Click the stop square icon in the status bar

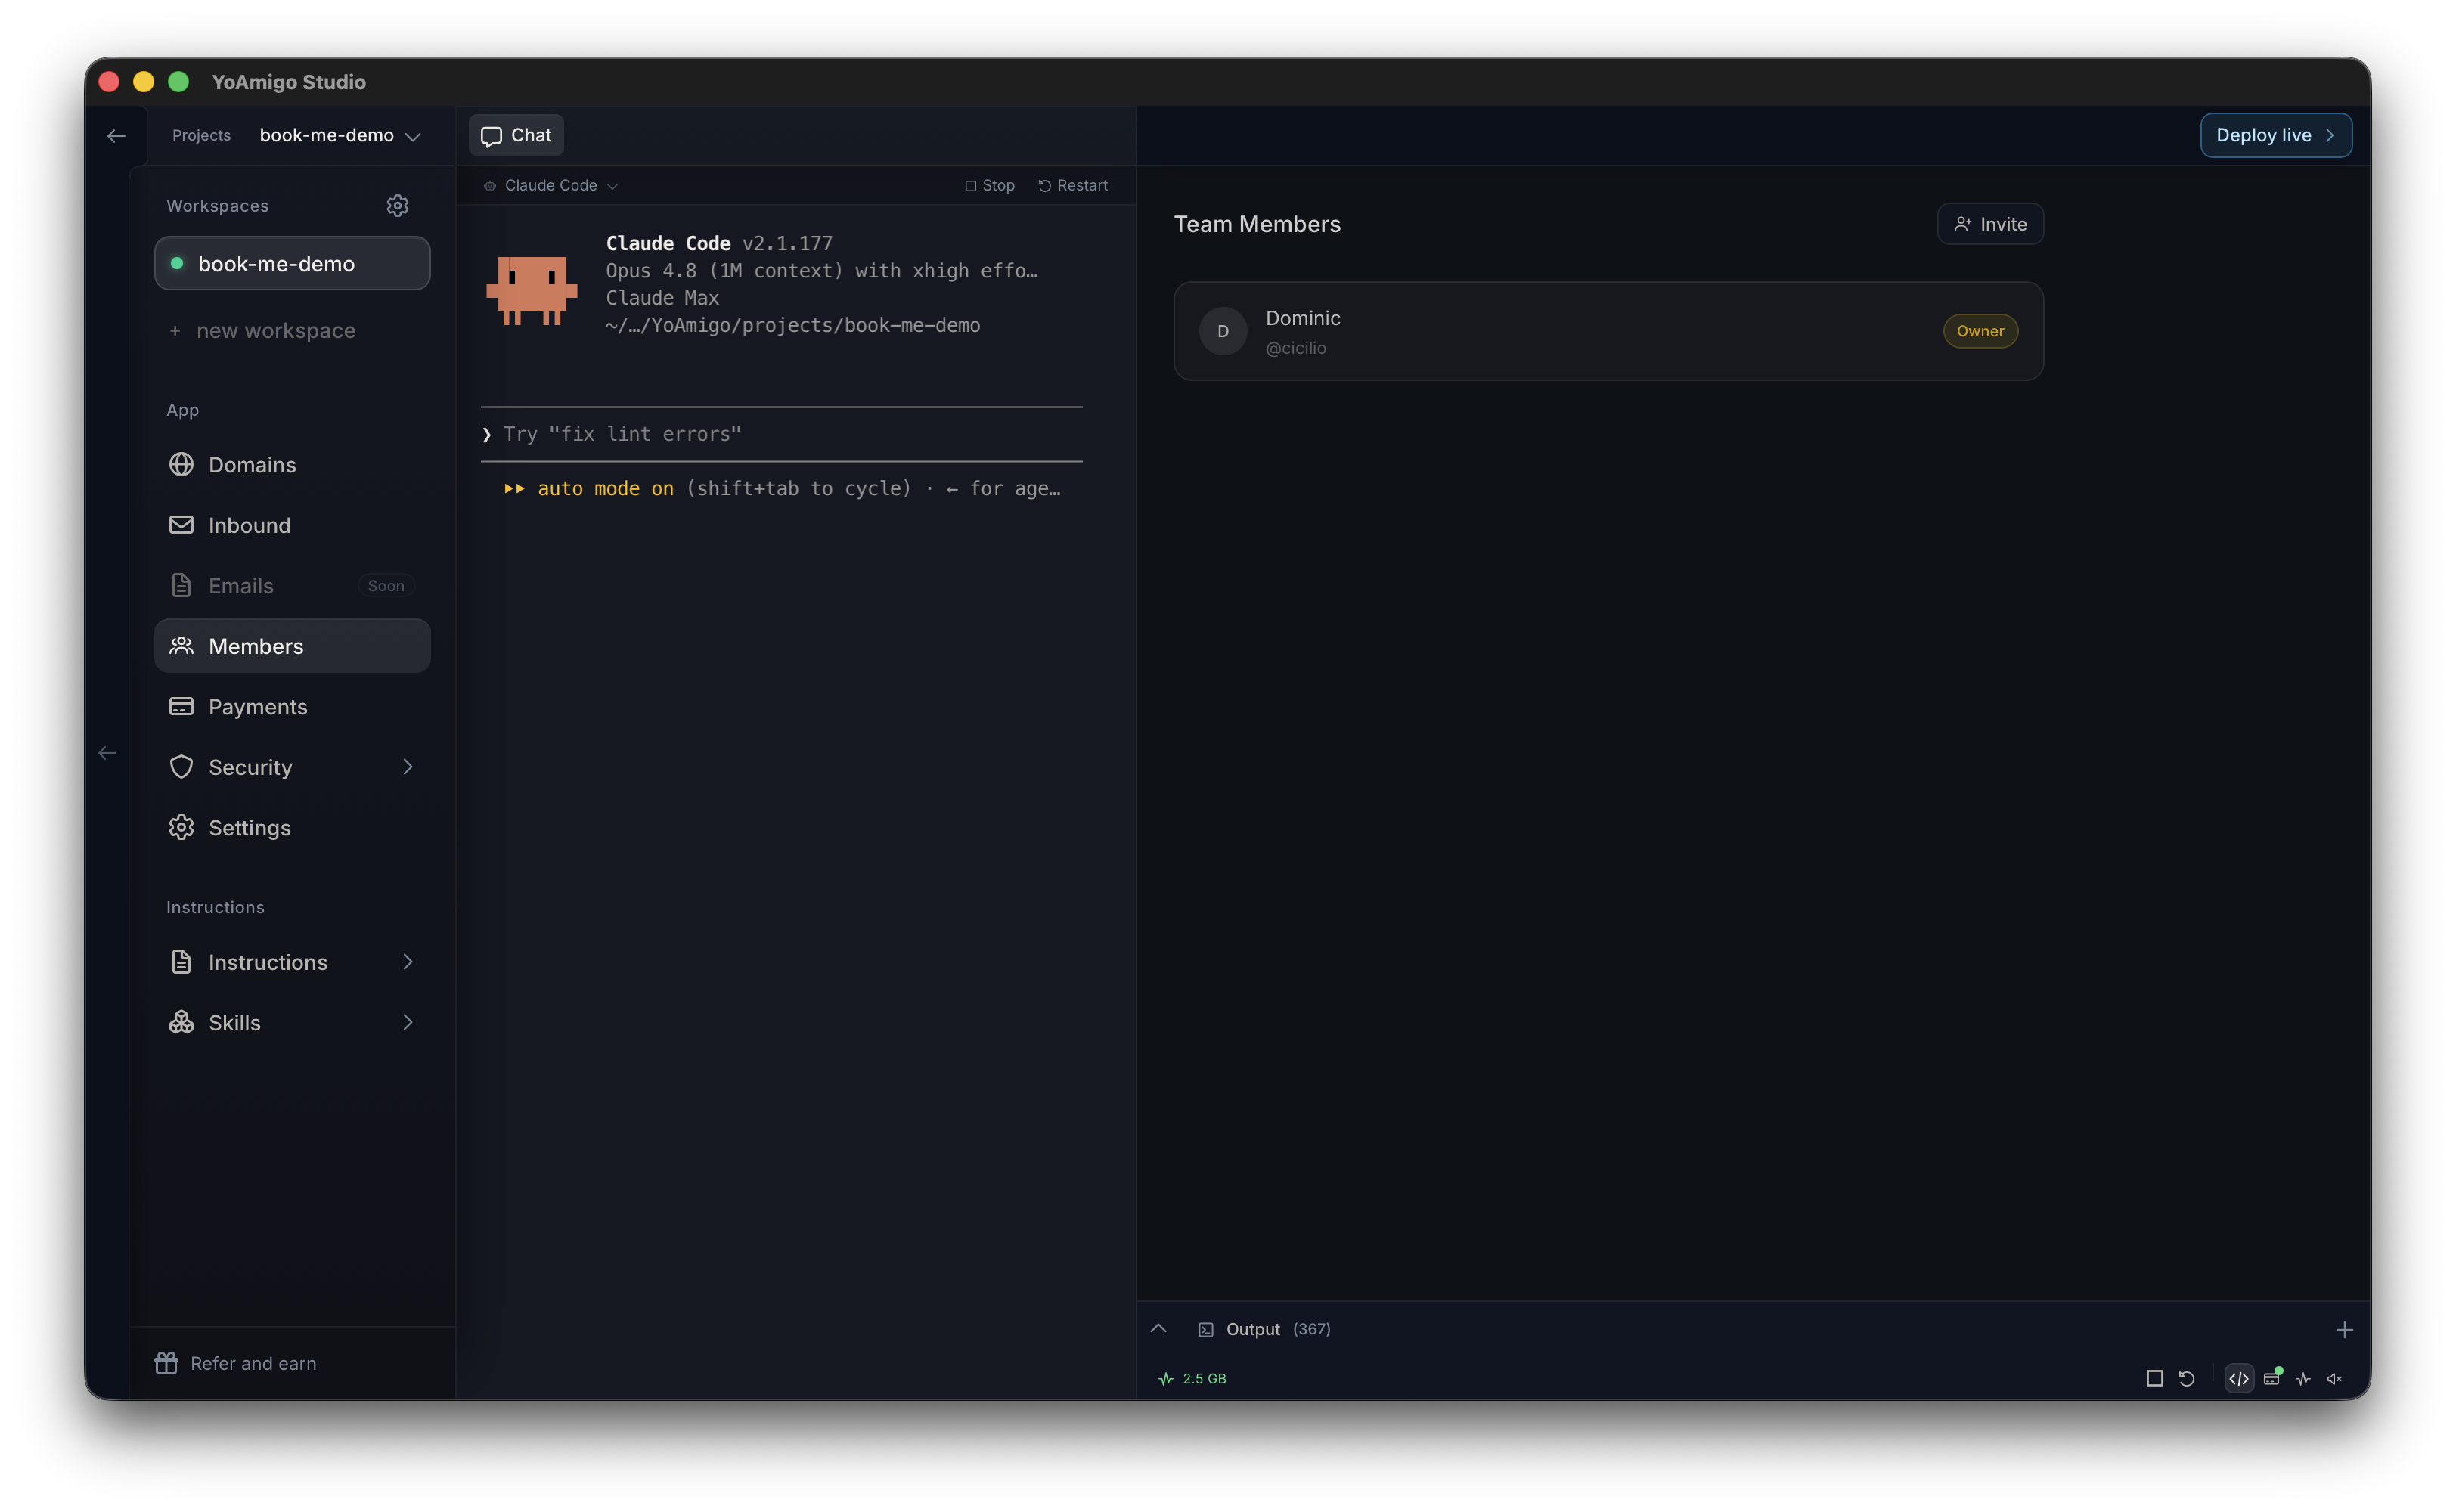[x=2155, y=1378]
